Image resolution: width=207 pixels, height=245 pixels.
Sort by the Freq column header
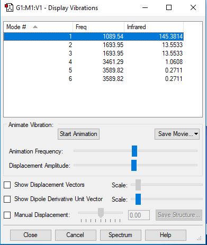point(98,27)
